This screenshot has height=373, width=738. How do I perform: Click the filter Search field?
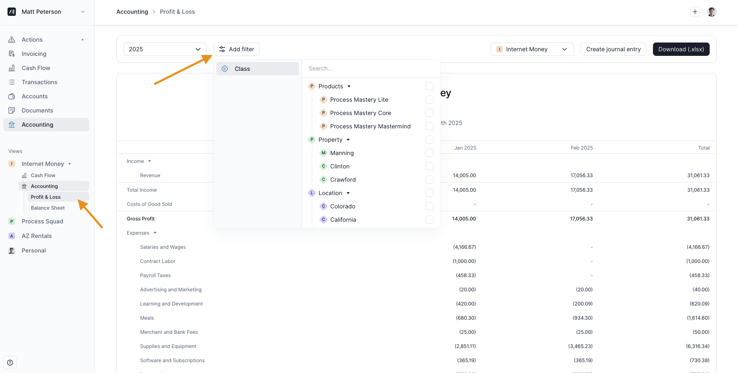370,68
